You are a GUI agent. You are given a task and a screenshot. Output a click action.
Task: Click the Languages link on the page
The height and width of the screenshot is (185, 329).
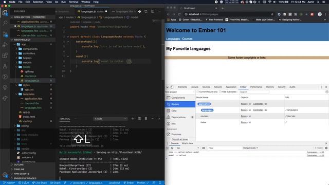(173, 39)
